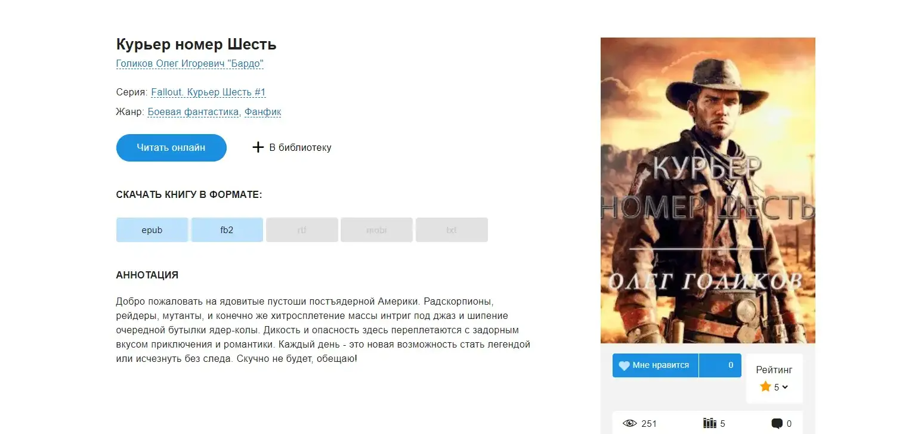Select the disabled txt format button

click(452, 230)
